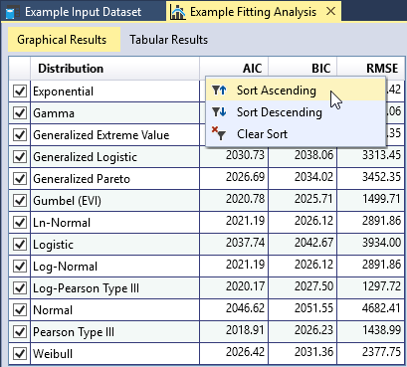Toggle the Ln-Normal checkbox

click(20, 222)
